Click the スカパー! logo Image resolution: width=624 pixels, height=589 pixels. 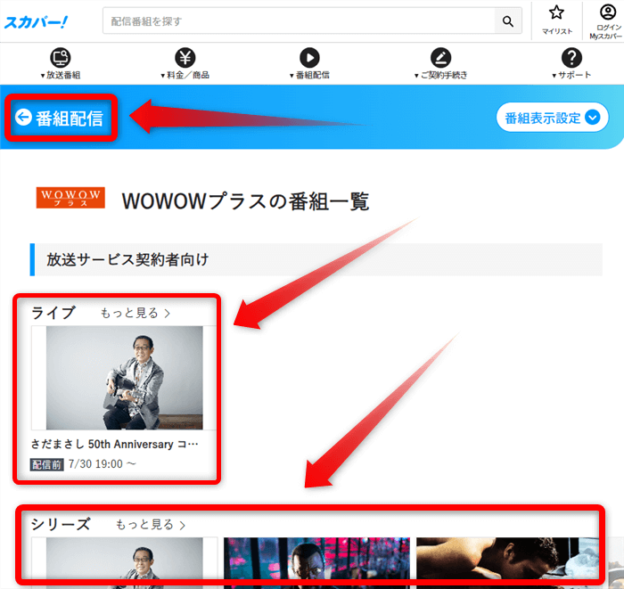(36, 22)
